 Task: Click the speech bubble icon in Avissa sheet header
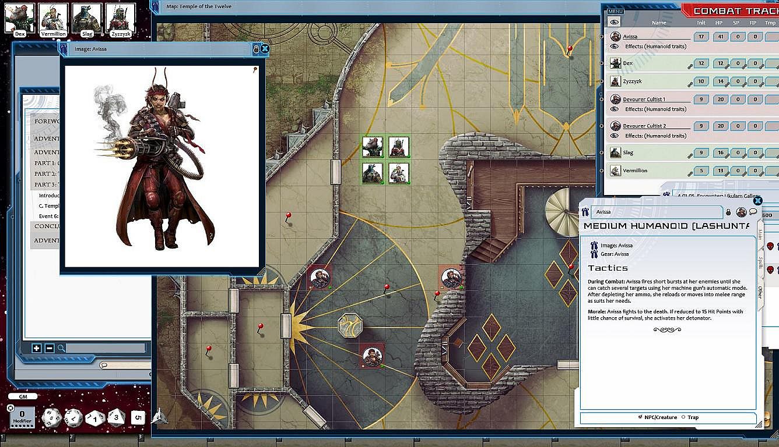[753, 212]
